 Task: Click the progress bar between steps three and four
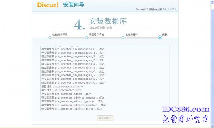(x=141, y=38)
